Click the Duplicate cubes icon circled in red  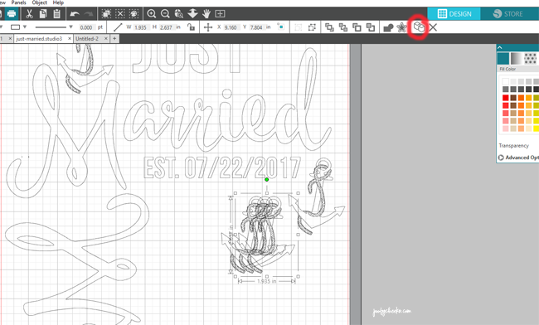419,27
